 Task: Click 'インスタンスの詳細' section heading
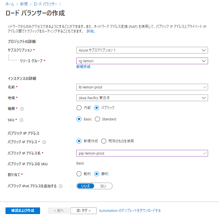(22, 79)
